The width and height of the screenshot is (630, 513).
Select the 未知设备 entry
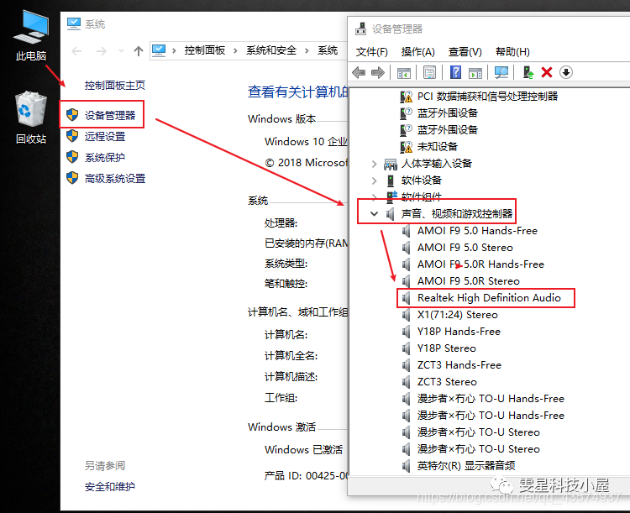(x=438, y=147)
